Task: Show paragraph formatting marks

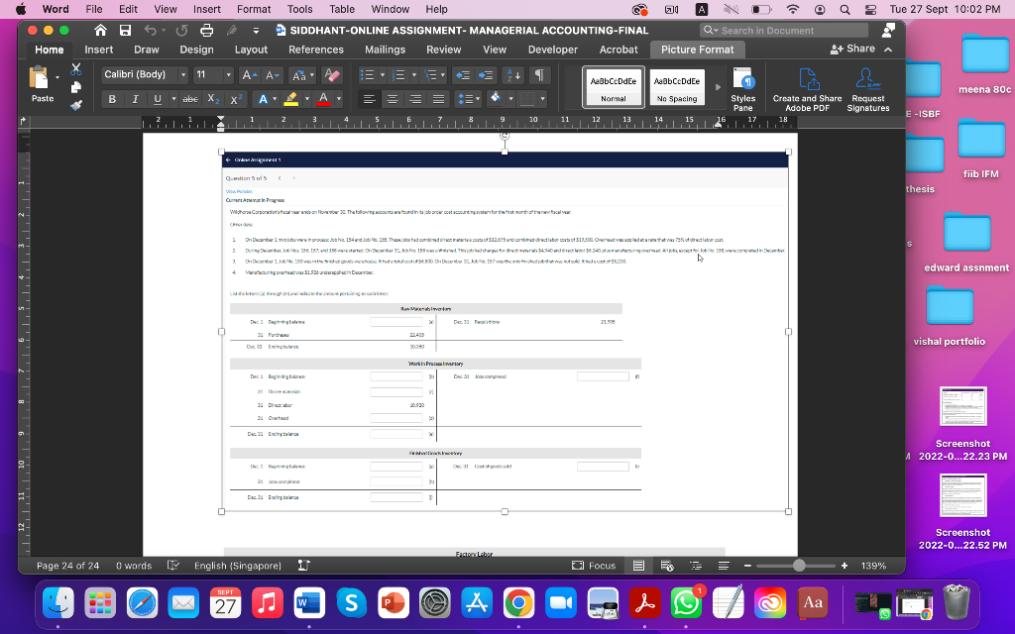Action: tap(540, 73)
